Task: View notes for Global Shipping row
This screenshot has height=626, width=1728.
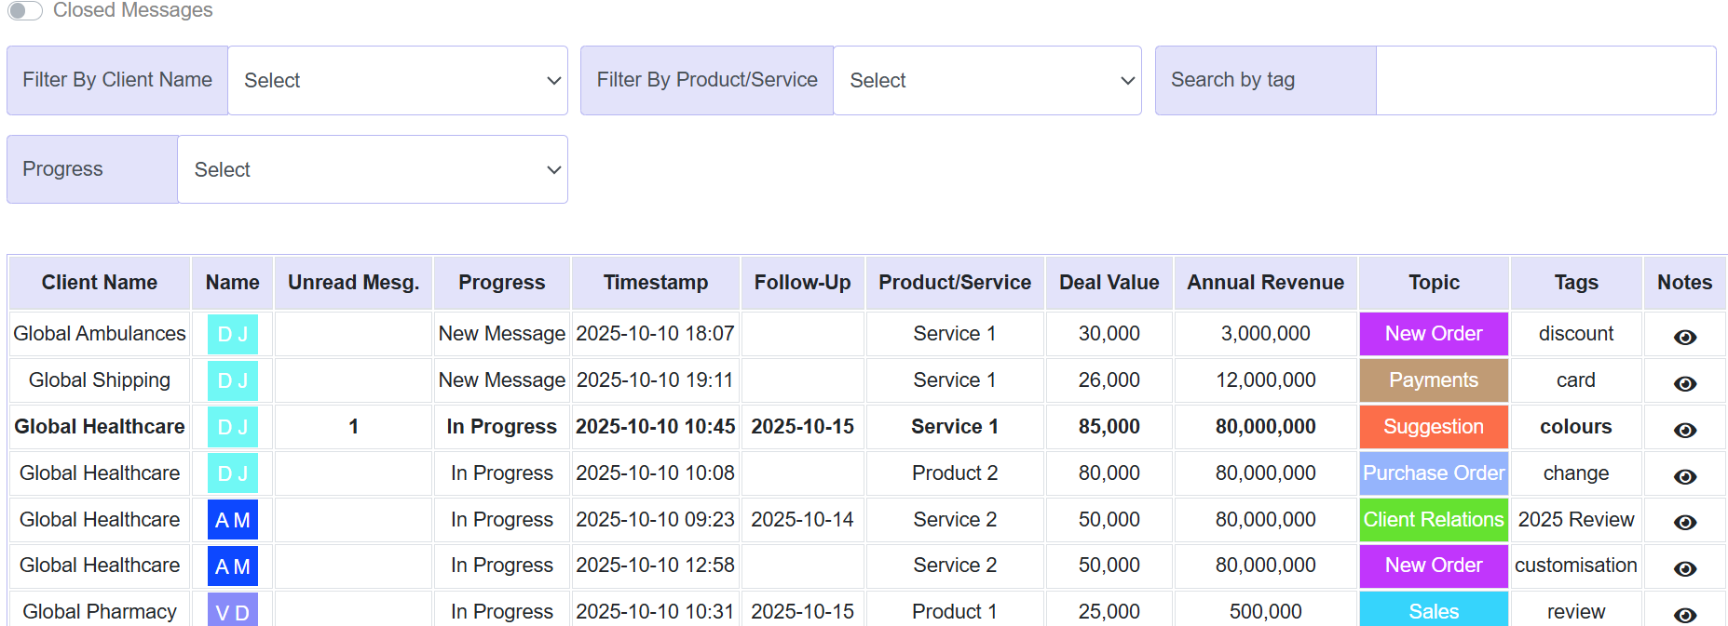Action: 1684,383
